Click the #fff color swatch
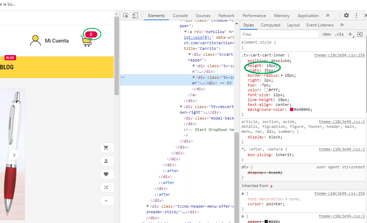 pyautogui.click(x=266, y=90)
